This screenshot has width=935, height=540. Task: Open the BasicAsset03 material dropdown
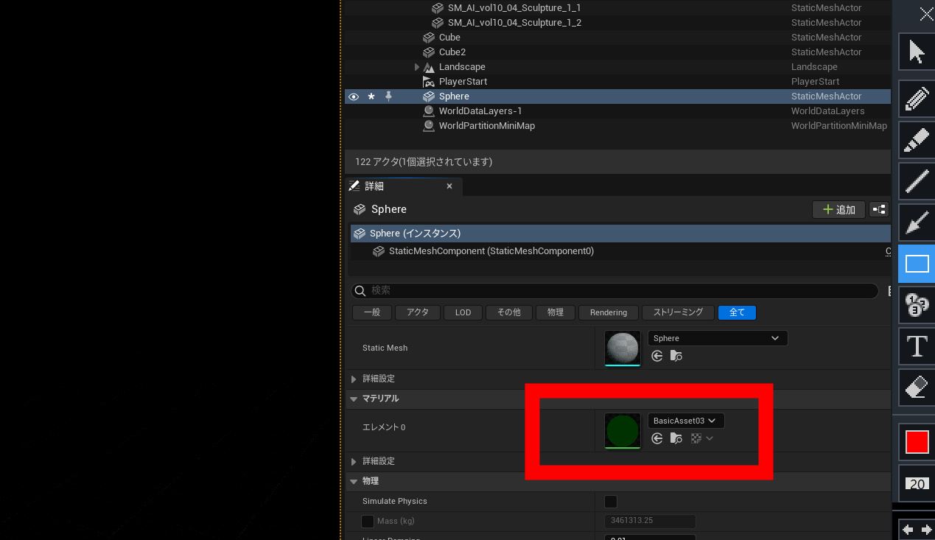[x=685, y=421]
